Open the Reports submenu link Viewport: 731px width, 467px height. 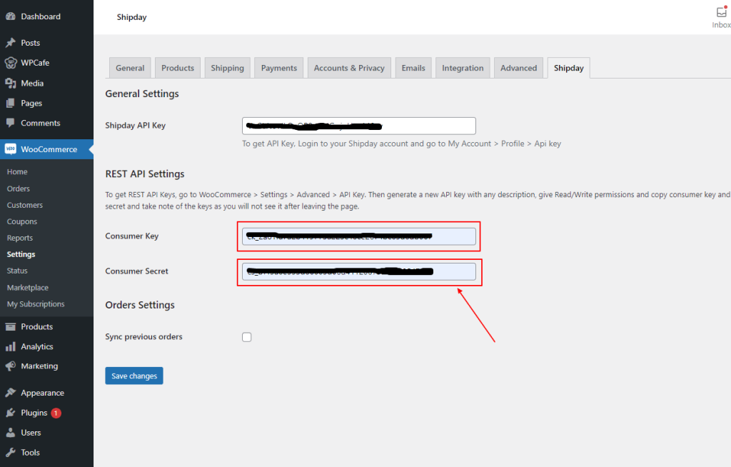pos(20,238)
